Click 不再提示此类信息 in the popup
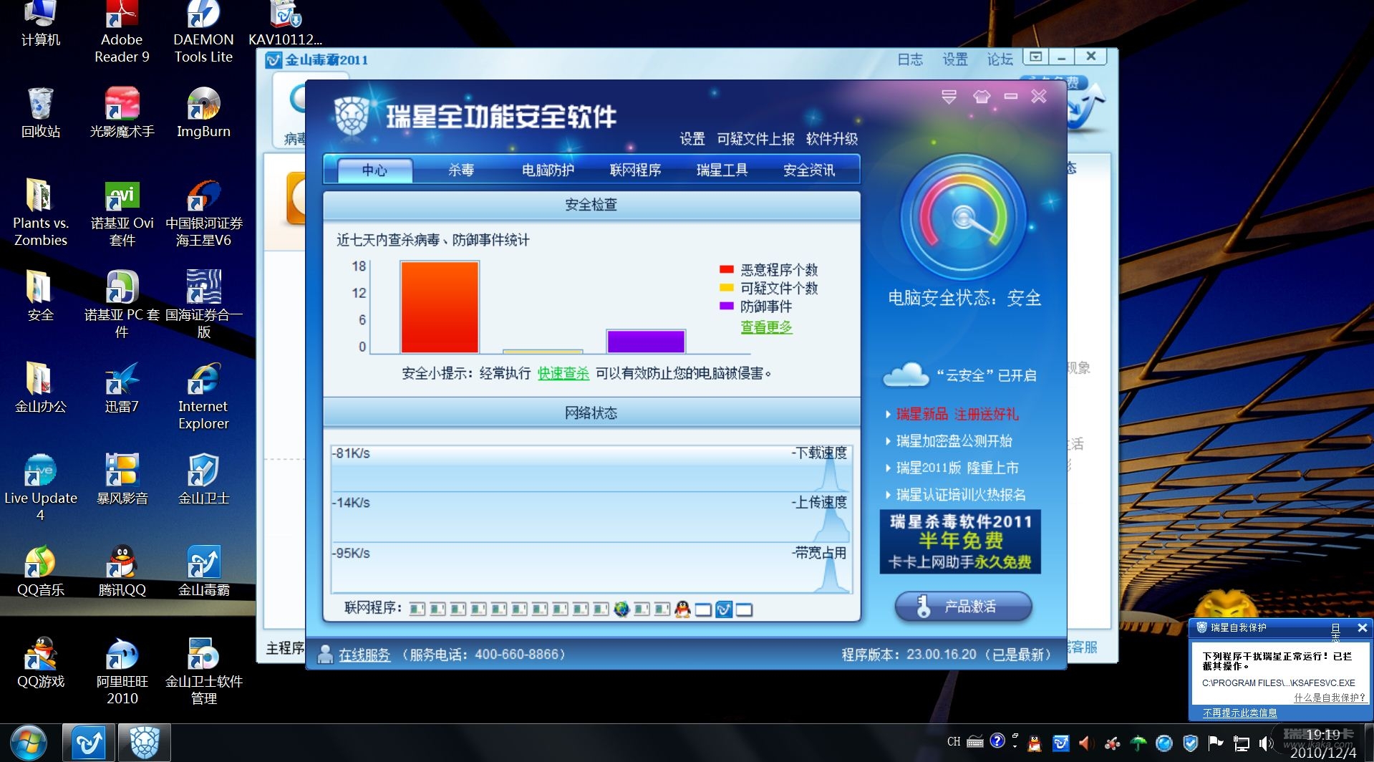This screenshot has height=762, width=1374. click(x=1239, y=713)
